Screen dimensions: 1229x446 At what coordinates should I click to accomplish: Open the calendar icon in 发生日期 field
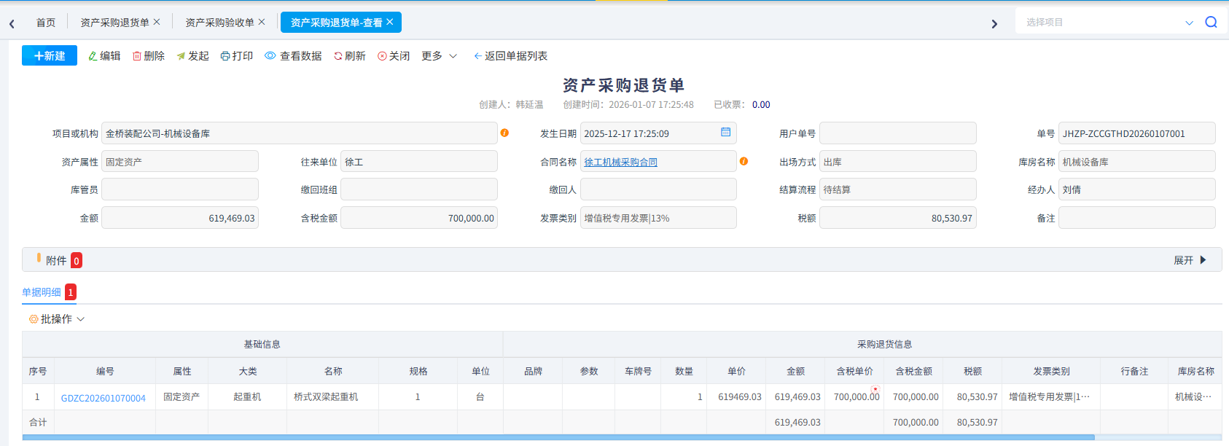(725, 133)
